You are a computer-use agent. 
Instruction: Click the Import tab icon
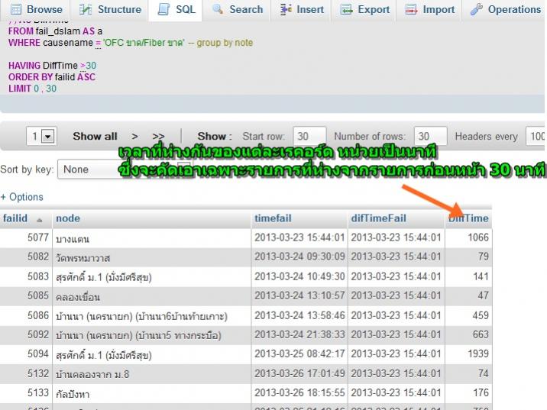pos(411,9)
